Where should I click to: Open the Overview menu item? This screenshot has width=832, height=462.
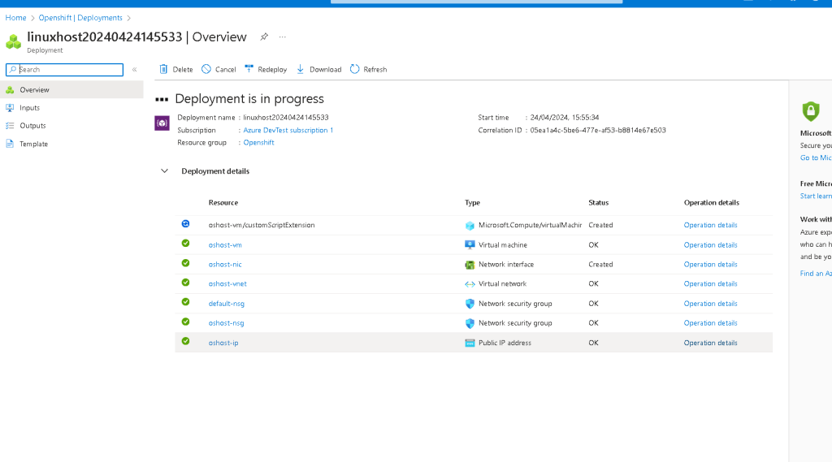71,89
